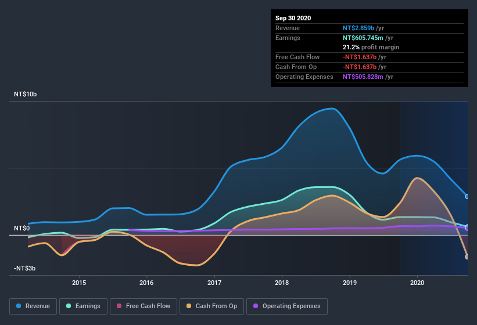The height and width of the screenshot is (325, 477).
Task: Click the NT$0 y-axis label
Action: [22, 228]
